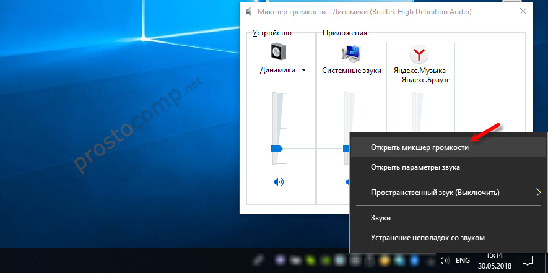Select Открыть параметры звука menu item
This screenshot has height=273, width=548.
[415, 167]
